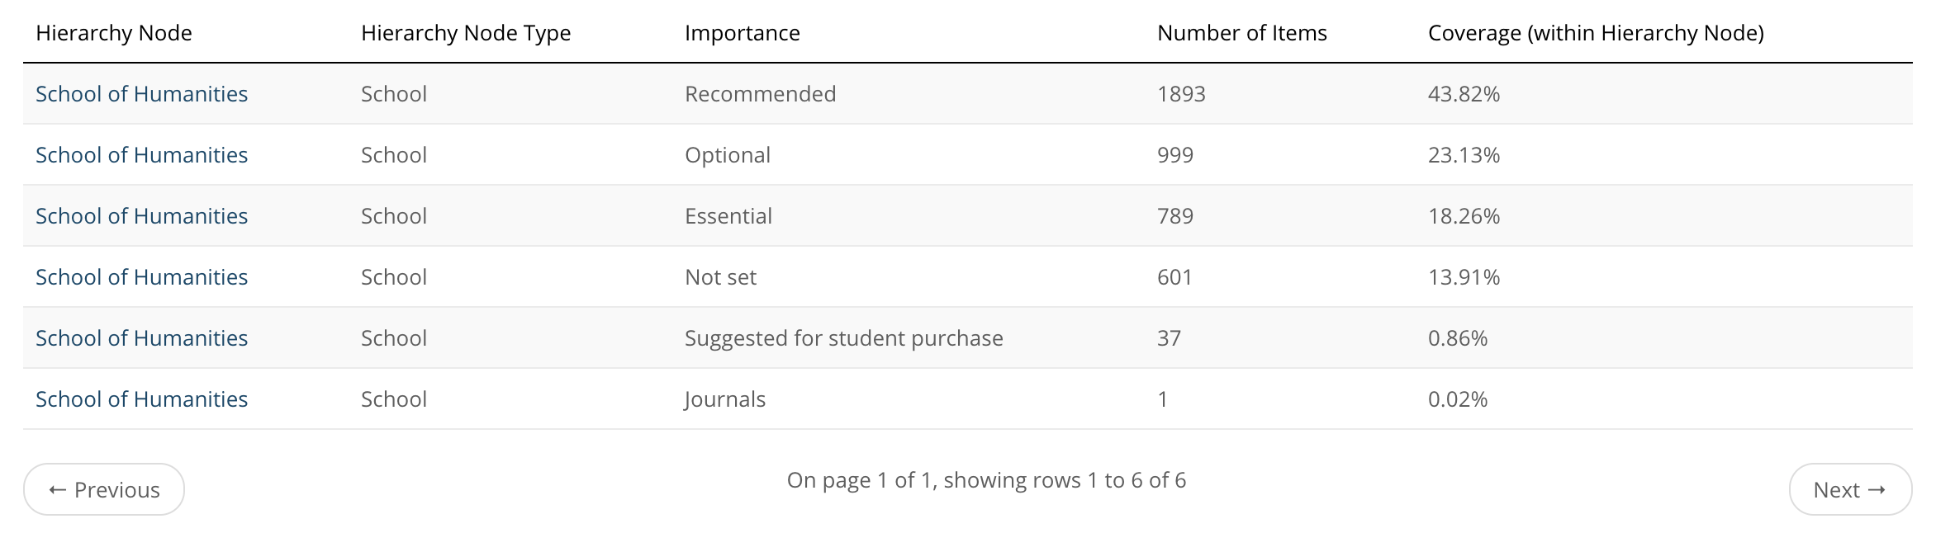This screenshot has height=533, width=1936.
Task: Open School of Humanities link in Not set row
Action: point(141,277)
